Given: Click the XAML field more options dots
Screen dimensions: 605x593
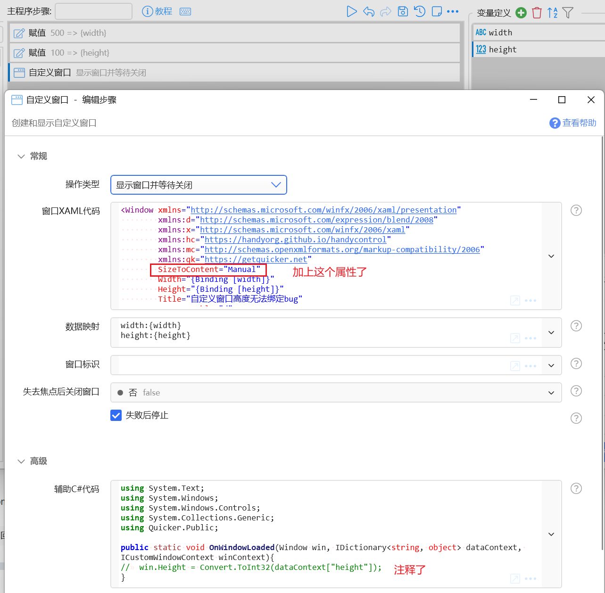Looking at the screenshot, I should [x=530, y=301].
